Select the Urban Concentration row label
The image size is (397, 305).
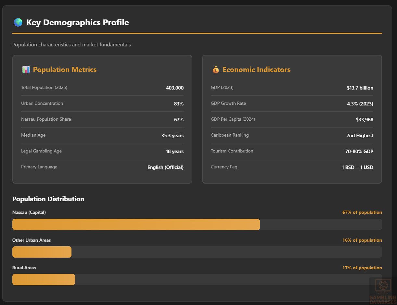click(42, 103)
